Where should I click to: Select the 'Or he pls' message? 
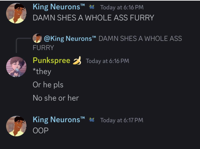[x=48, y=85]
